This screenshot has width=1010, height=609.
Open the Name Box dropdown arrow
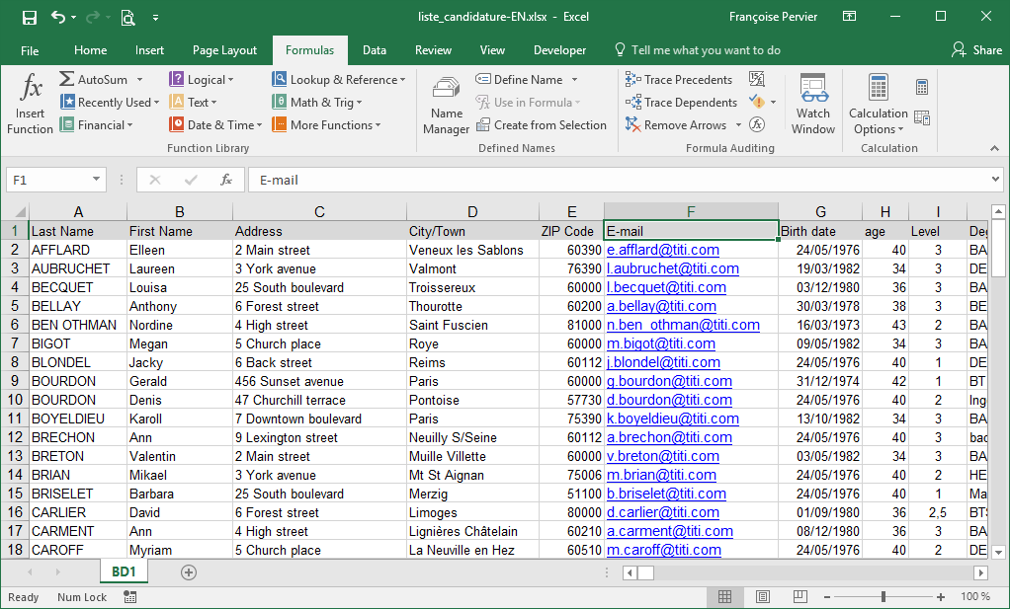[x=96, y=180]
